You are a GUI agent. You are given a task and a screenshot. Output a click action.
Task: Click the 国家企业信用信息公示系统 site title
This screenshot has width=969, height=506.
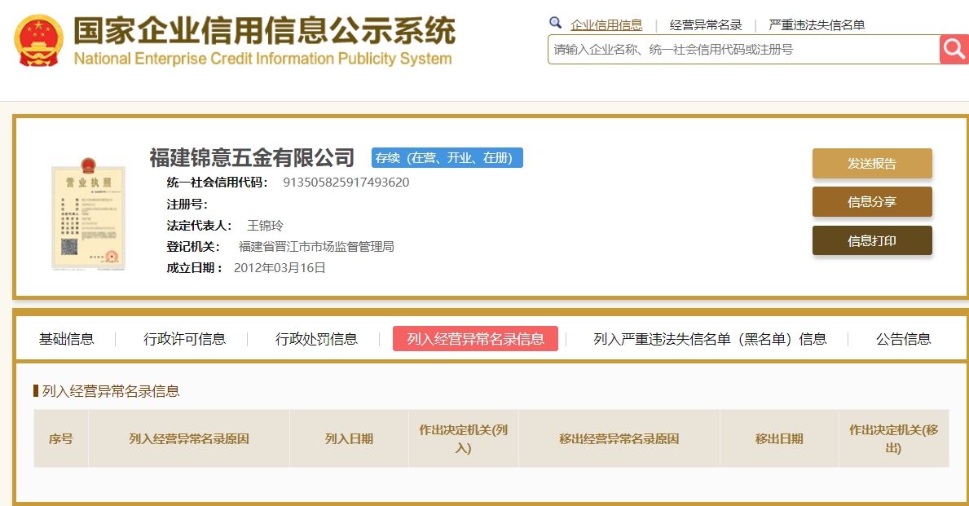[265, 31]
